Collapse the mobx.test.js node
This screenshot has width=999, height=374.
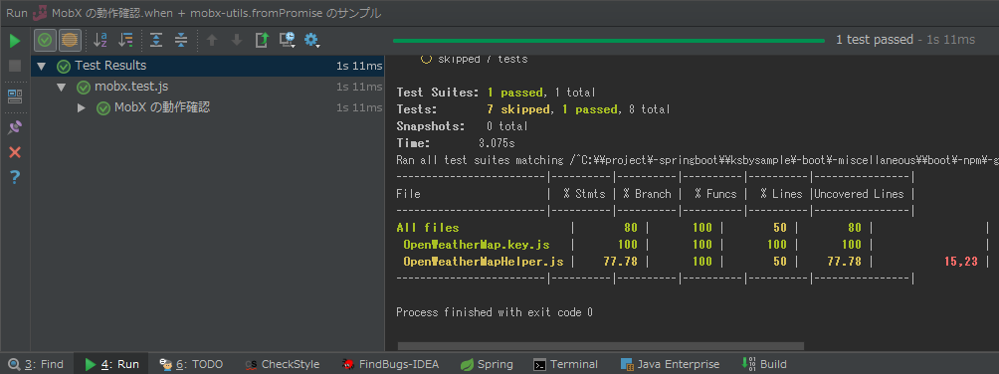(61, 88)
